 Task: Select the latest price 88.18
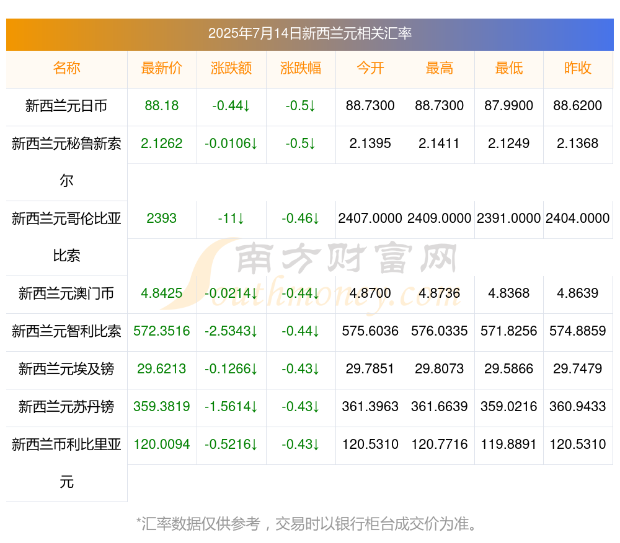pos(162,106)
